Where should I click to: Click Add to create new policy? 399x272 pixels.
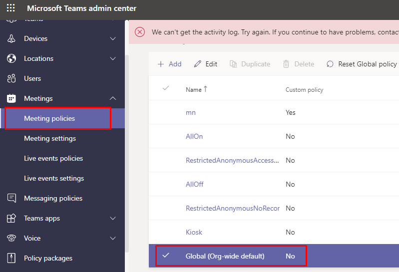(169, 64)
